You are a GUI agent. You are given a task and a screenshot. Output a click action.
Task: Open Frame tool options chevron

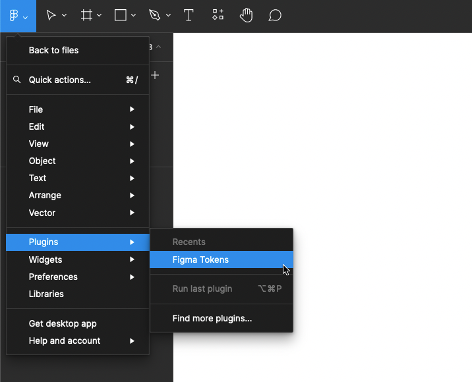99,15
